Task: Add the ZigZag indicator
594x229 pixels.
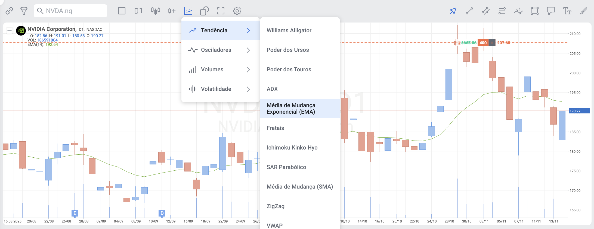Action: (300, 206)
